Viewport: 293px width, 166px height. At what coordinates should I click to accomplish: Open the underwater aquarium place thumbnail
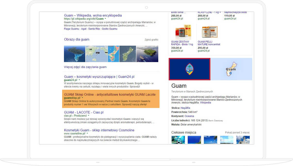(x=178, y=140)
